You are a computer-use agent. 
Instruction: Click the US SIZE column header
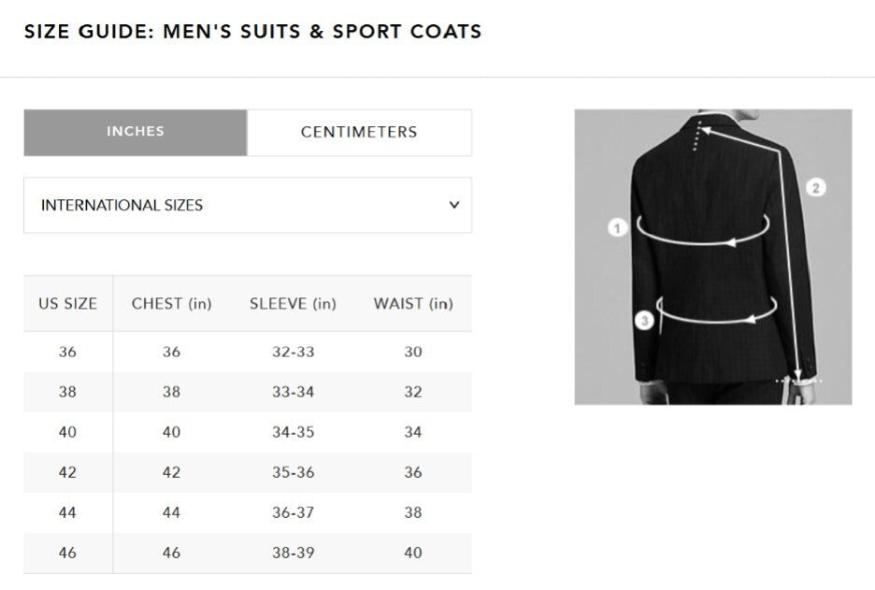[67, 304]
